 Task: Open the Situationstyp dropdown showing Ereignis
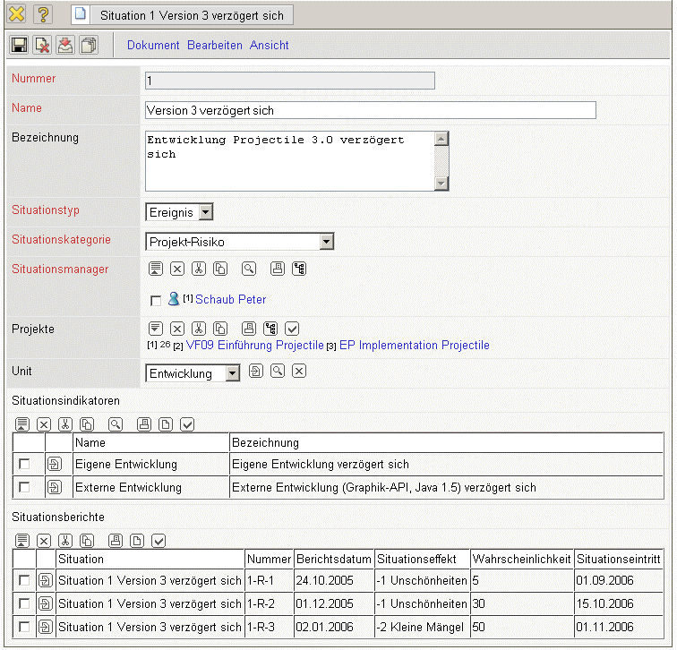coord(205,212)
